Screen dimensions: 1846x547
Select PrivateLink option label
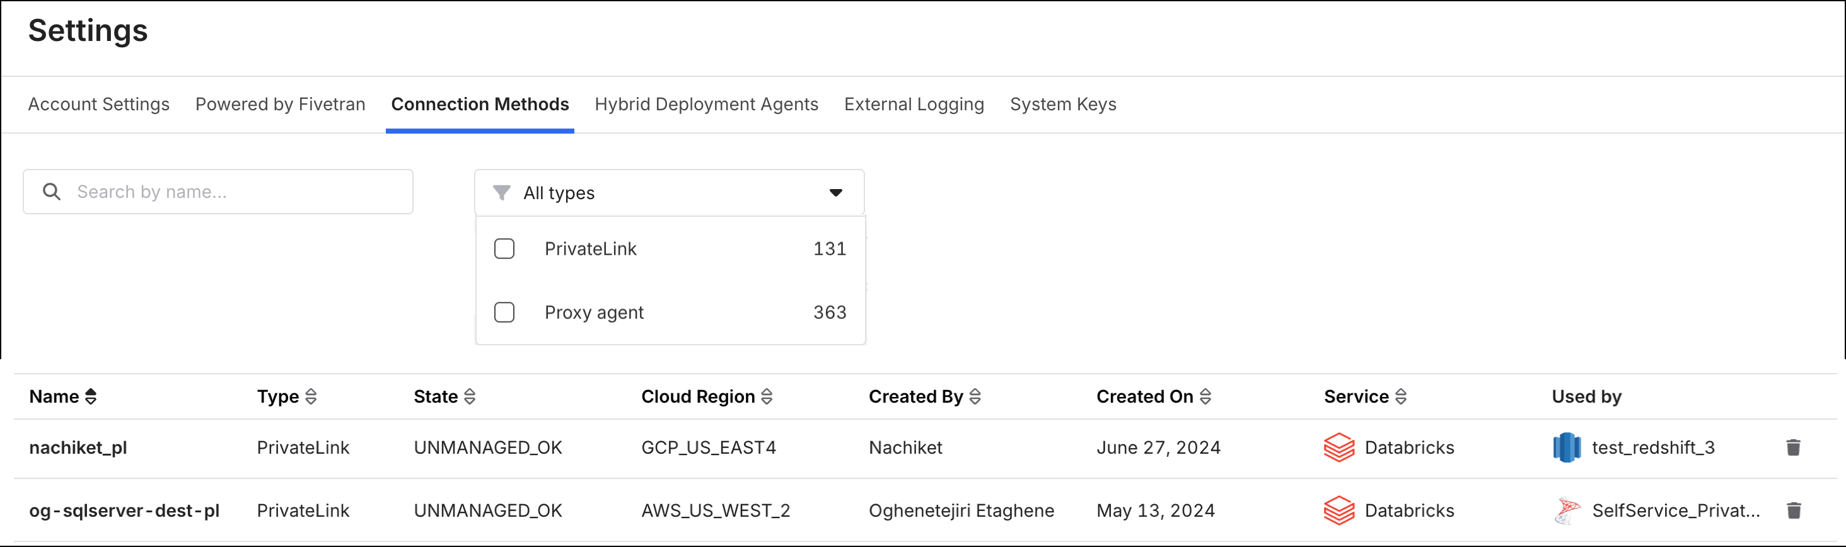click(x=591, y=248)
